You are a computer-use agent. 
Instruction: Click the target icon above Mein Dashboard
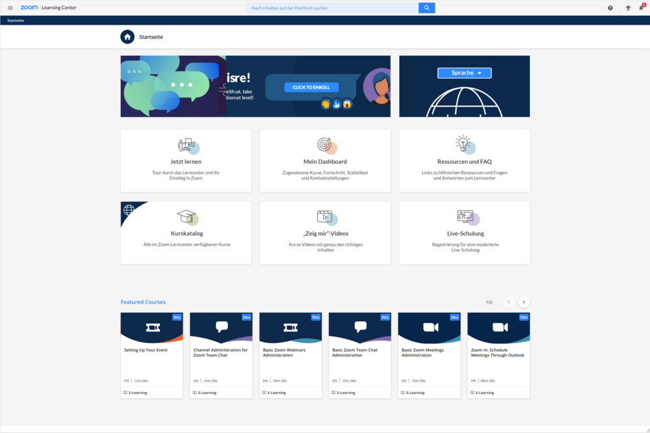coord(324,144)
